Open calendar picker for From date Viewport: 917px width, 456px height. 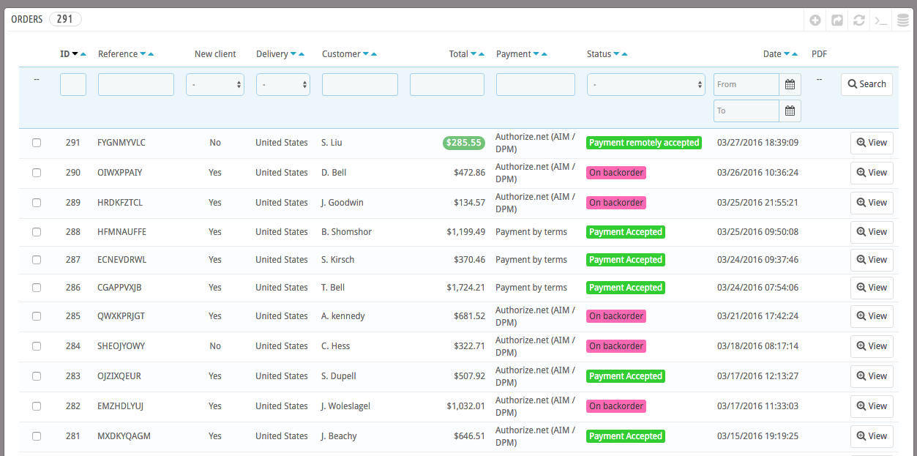point(790,84)
